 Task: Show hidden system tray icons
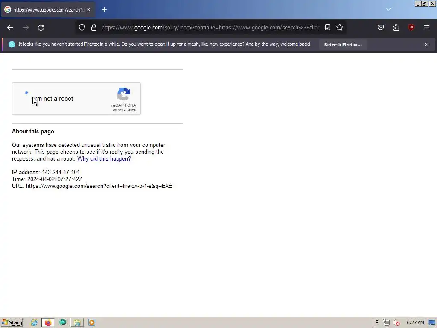pos(377,322)
